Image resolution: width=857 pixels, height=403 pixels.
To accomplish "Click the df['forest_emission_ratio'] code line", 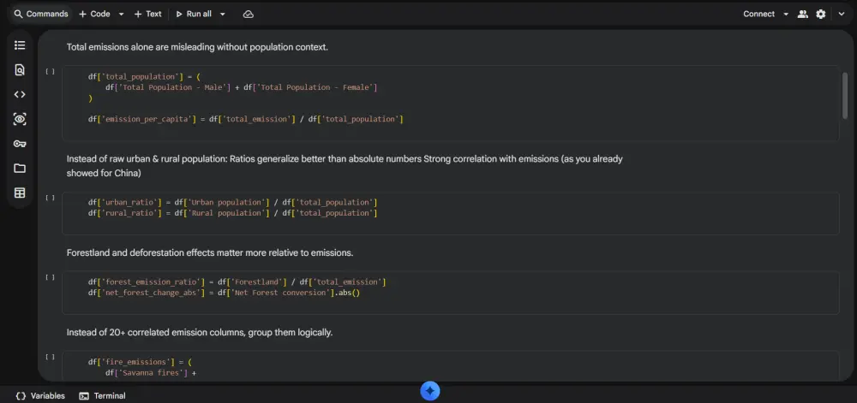I will coord(237,282).
